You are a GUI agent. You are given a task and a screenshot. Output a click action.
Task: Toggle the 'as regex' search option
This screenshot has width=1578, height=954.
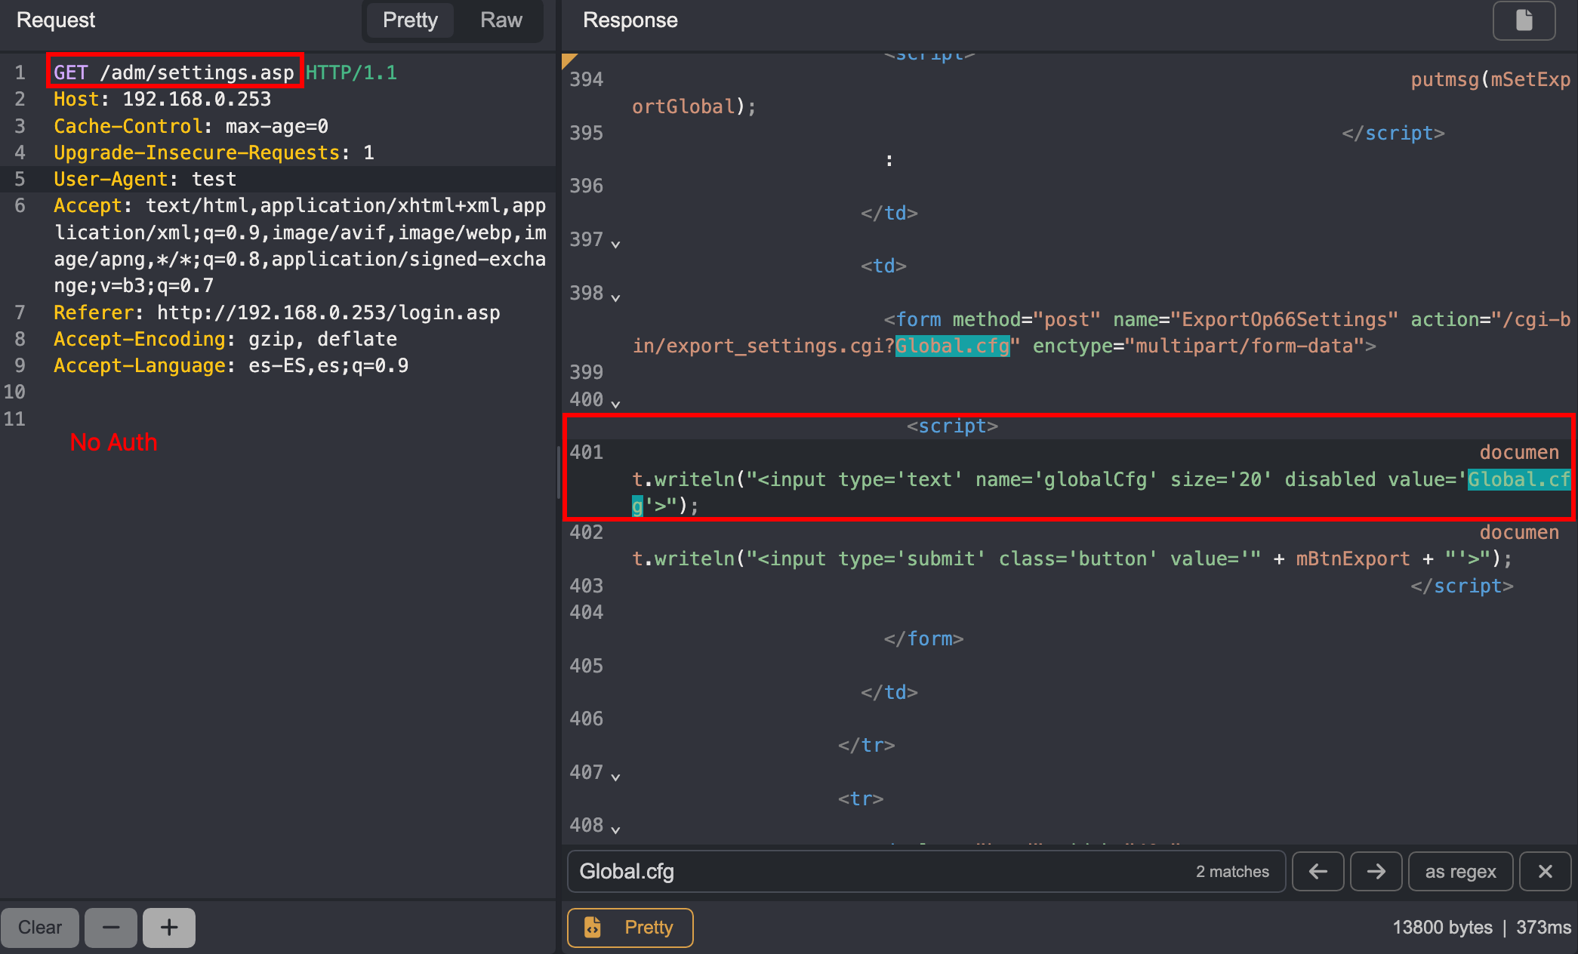pos(1459,871)
